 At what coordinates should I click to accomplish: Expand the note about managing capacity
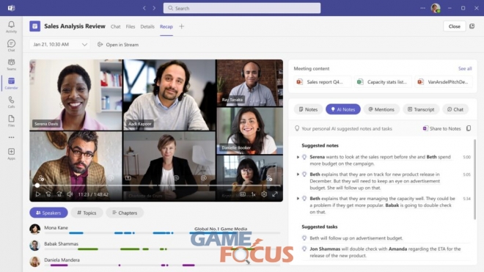coord(298,199)
